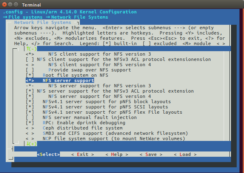Image resolution: width=244 pixels, height=173 pixels.
Task: Click the Save button
Action: pos(151,154)
